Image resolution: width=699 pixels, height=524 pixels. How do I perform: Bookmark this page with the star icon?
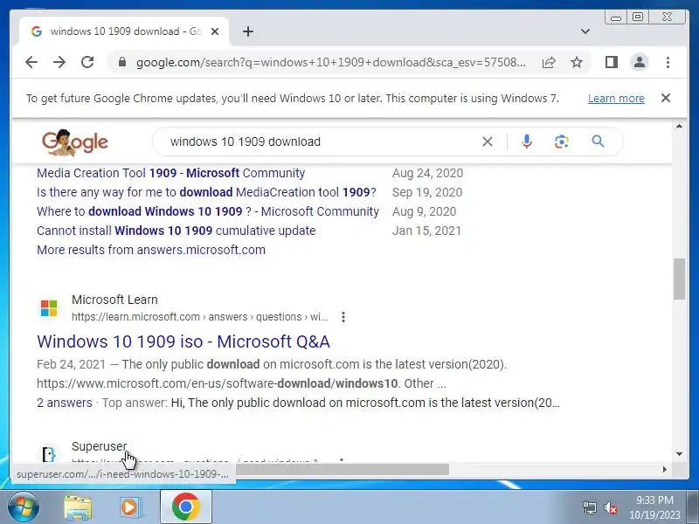tap(577, 62)
